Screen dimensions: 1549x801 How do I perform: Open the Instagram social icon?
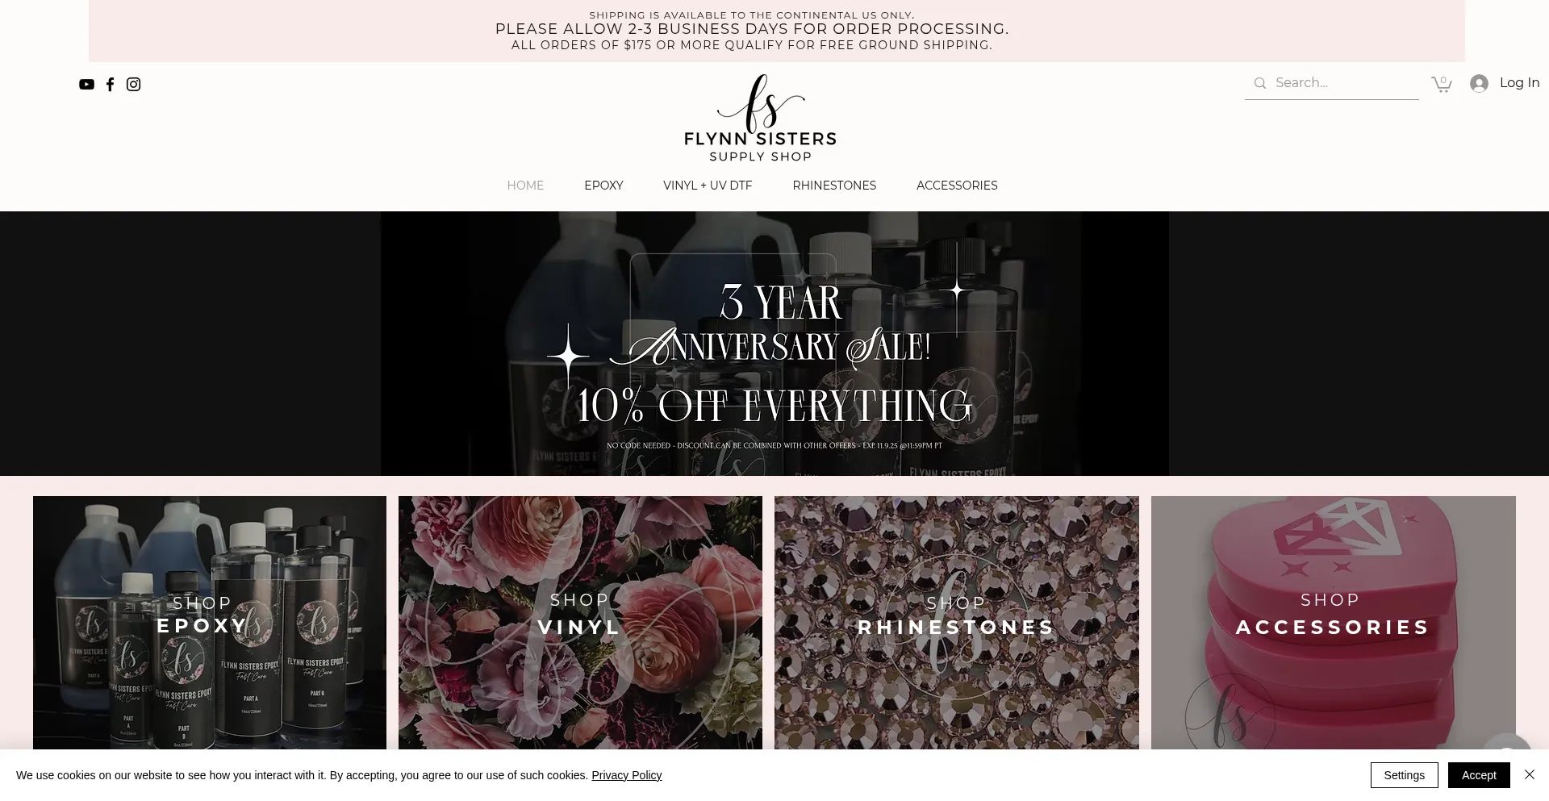pos(134,85)
